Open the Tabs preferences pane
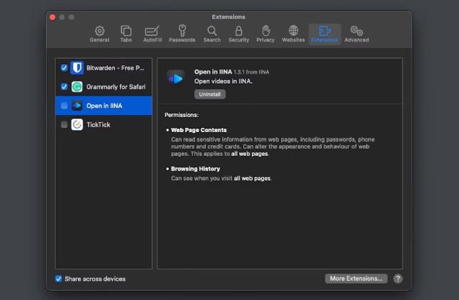Viewport: 459px width, 300px height. [126, 34]
